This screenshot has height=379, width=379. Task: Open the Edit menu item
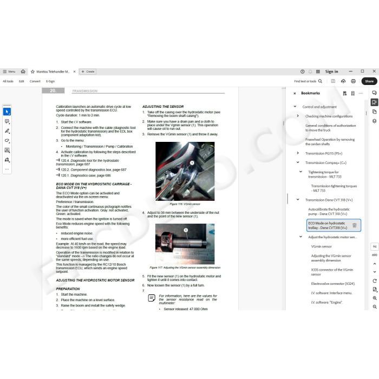(22, 81)
